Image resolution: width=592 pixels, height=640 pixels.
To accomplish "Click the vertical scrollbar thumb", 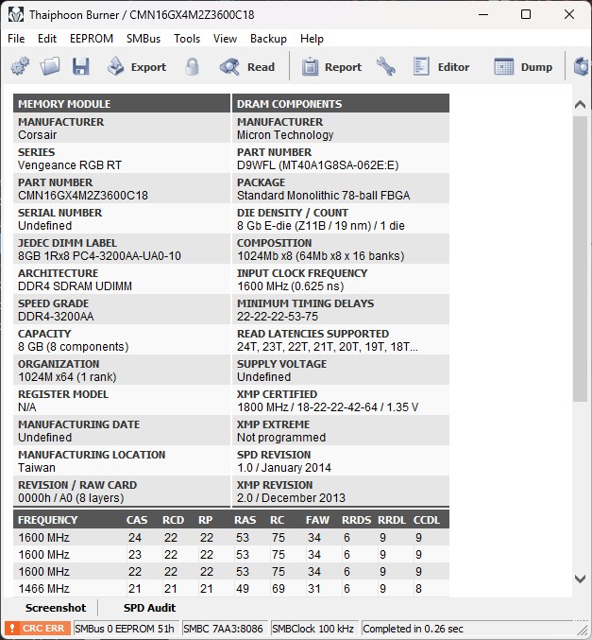I will (x=580, y=259).
